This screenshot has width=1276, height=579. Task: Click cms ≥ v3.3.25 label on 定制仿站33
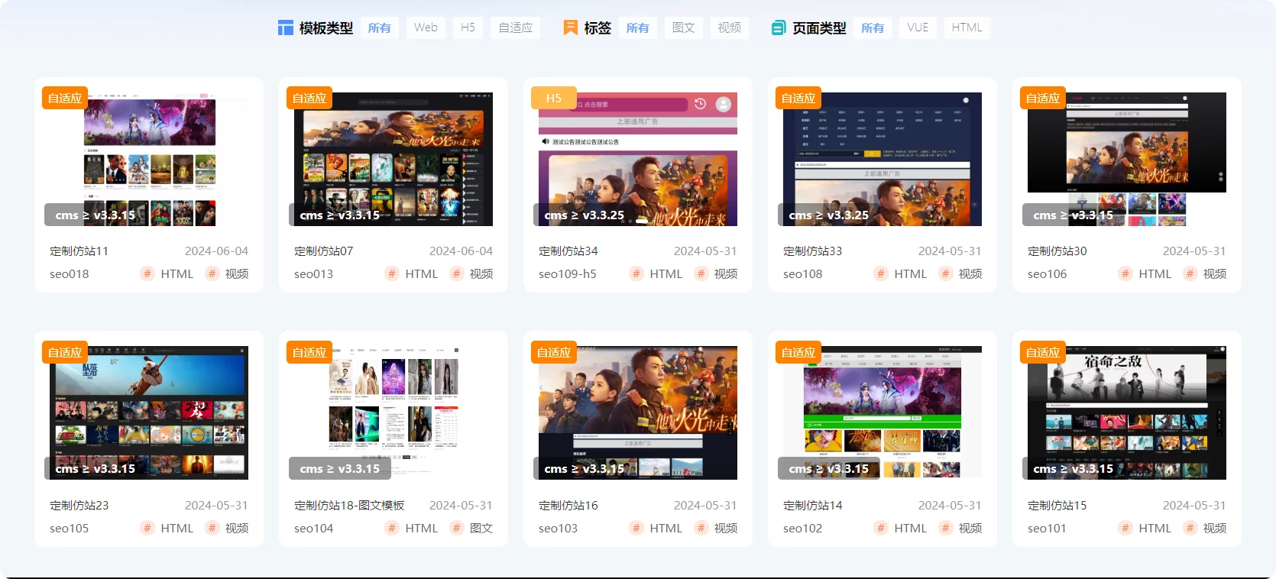point(829,215)
